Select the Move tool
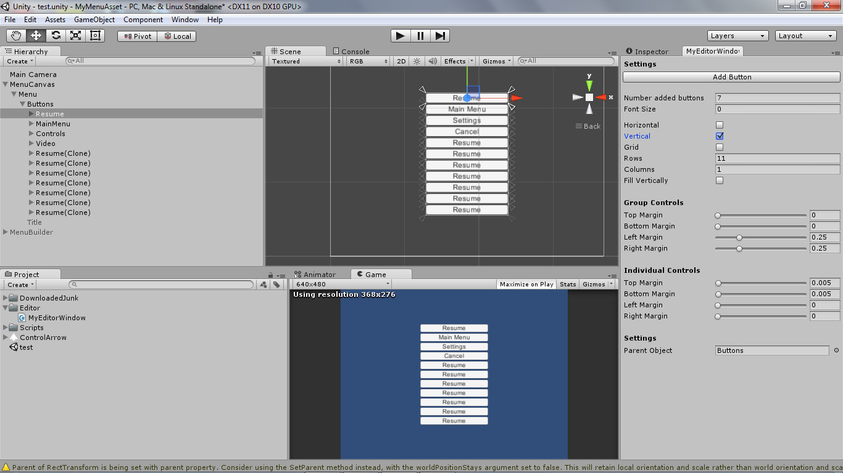Image resolution: width=843 pixels, height=473 pixels. (x=36, y=35)
